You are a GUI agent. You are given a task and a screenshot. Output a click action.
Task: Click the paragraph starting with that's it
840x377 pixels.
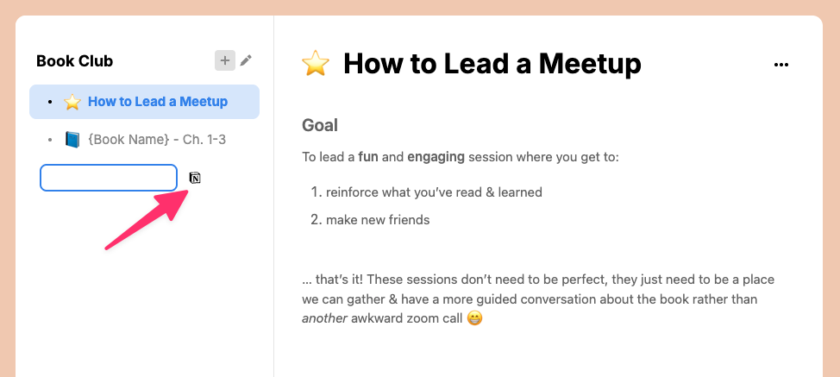point(538,298)
